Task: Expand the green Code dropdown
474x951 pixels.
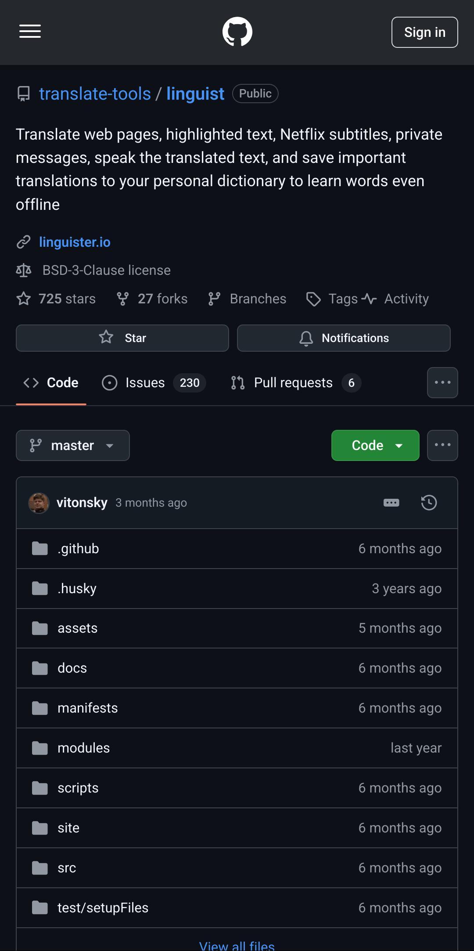Action: 375,445
